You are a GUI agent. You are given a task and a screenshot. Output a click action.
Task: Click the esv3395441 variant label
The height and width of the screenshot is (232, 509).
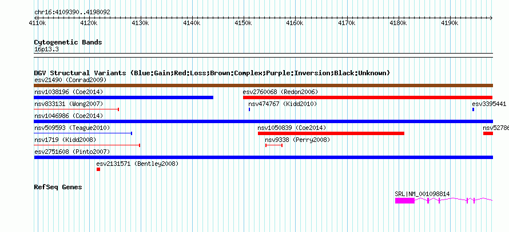(489, 104)
